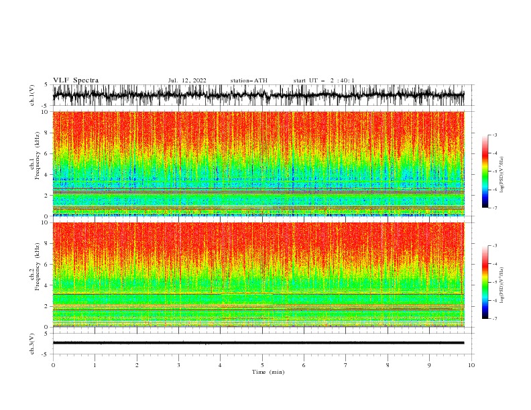The image size is (531, 410).
Task: Click time-axis tick label "3"
Action: 178,365
